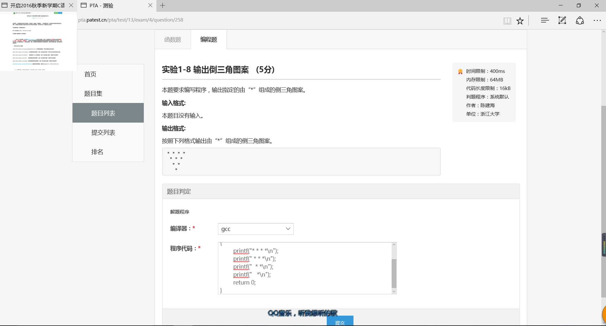Click the 提交 submit button
The width and height of the screenshot is (606, 326).
(340, 321)
